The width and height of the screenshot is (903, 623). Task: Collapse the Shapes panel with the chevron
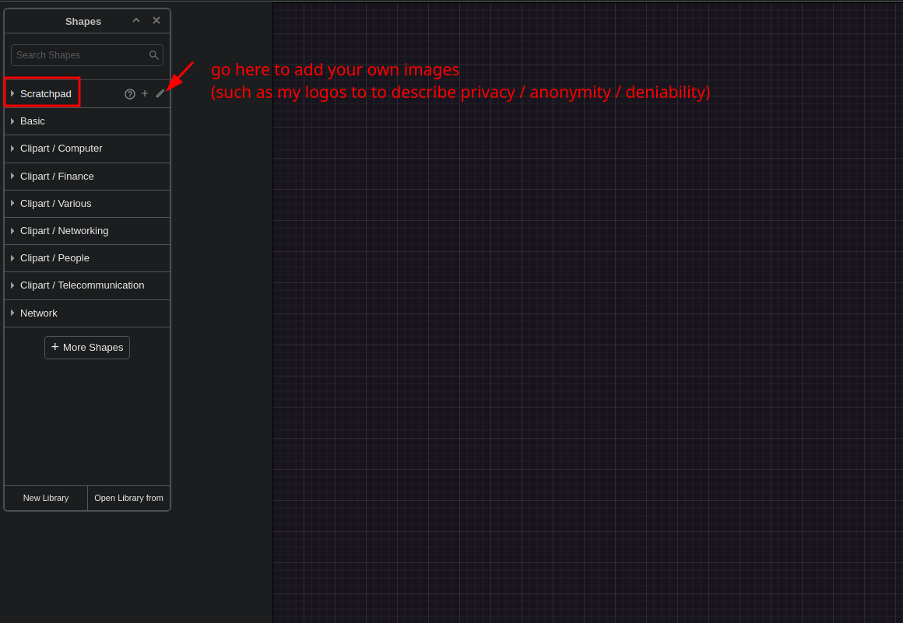136,20
